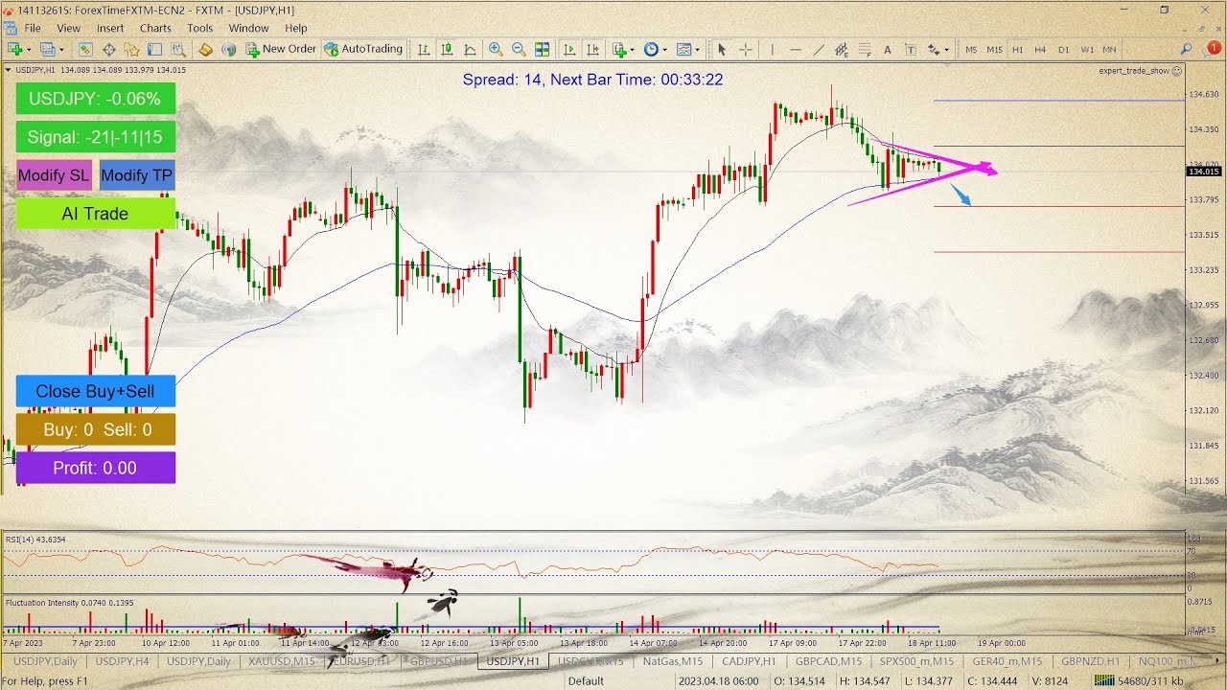This screenshot has height=690, width=1227.
Task: Open the Tools menu
Action: pyautogui.click(x=200, y=28)
